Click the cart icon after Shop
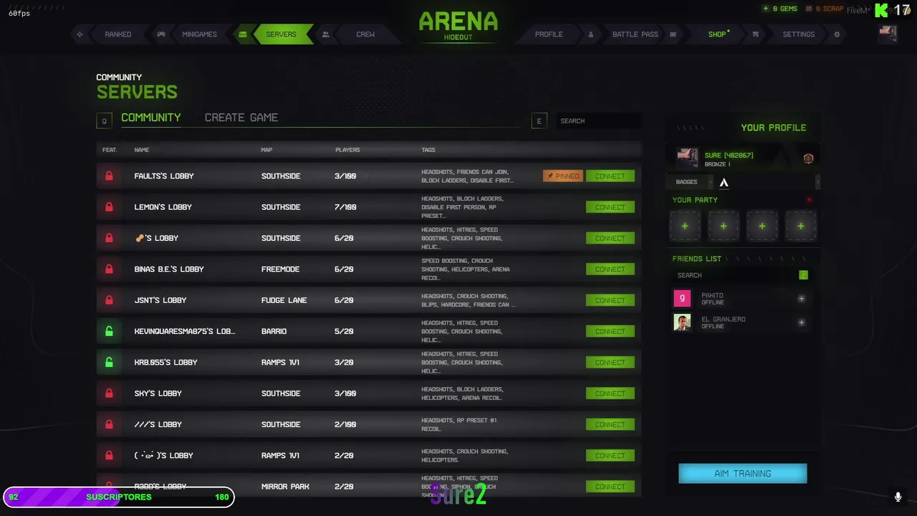 (x=755, y=34)
